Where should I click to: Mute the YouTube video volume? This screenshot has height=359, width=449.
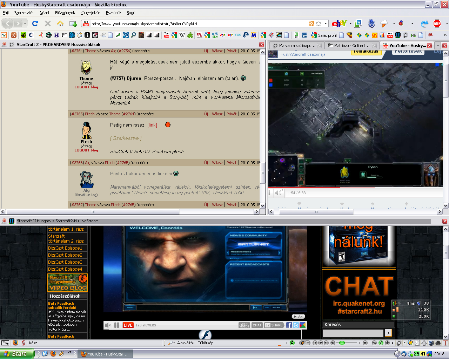[278, 192]
